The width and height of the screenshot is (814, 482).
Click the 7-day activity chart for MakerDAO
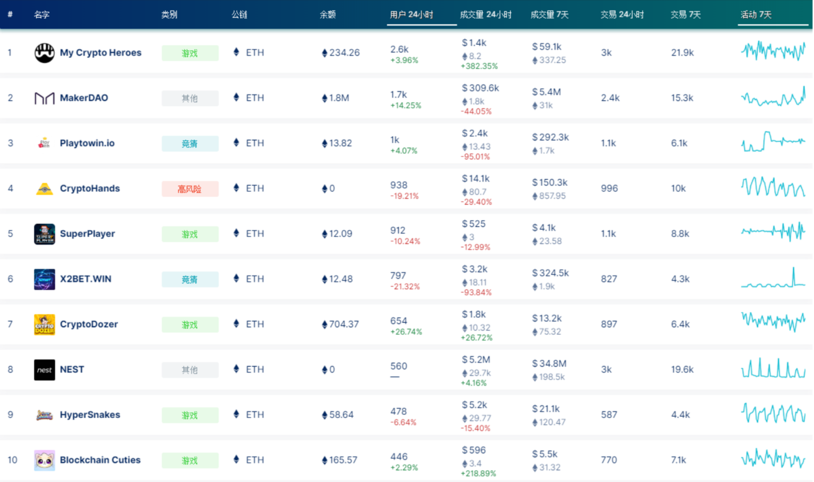pos(773,96)
